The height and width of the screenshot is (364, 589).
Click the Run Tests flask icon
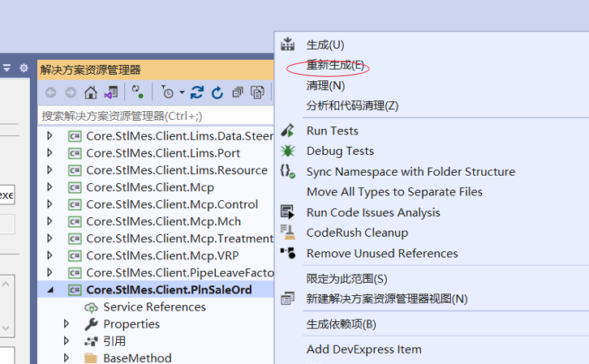coord(287,131)
